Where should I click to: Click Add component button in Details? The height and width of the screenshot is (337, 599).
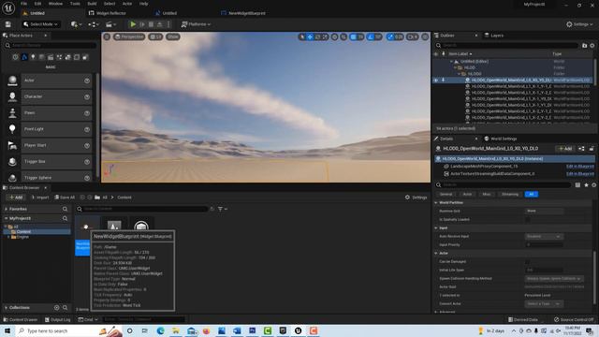565,148
